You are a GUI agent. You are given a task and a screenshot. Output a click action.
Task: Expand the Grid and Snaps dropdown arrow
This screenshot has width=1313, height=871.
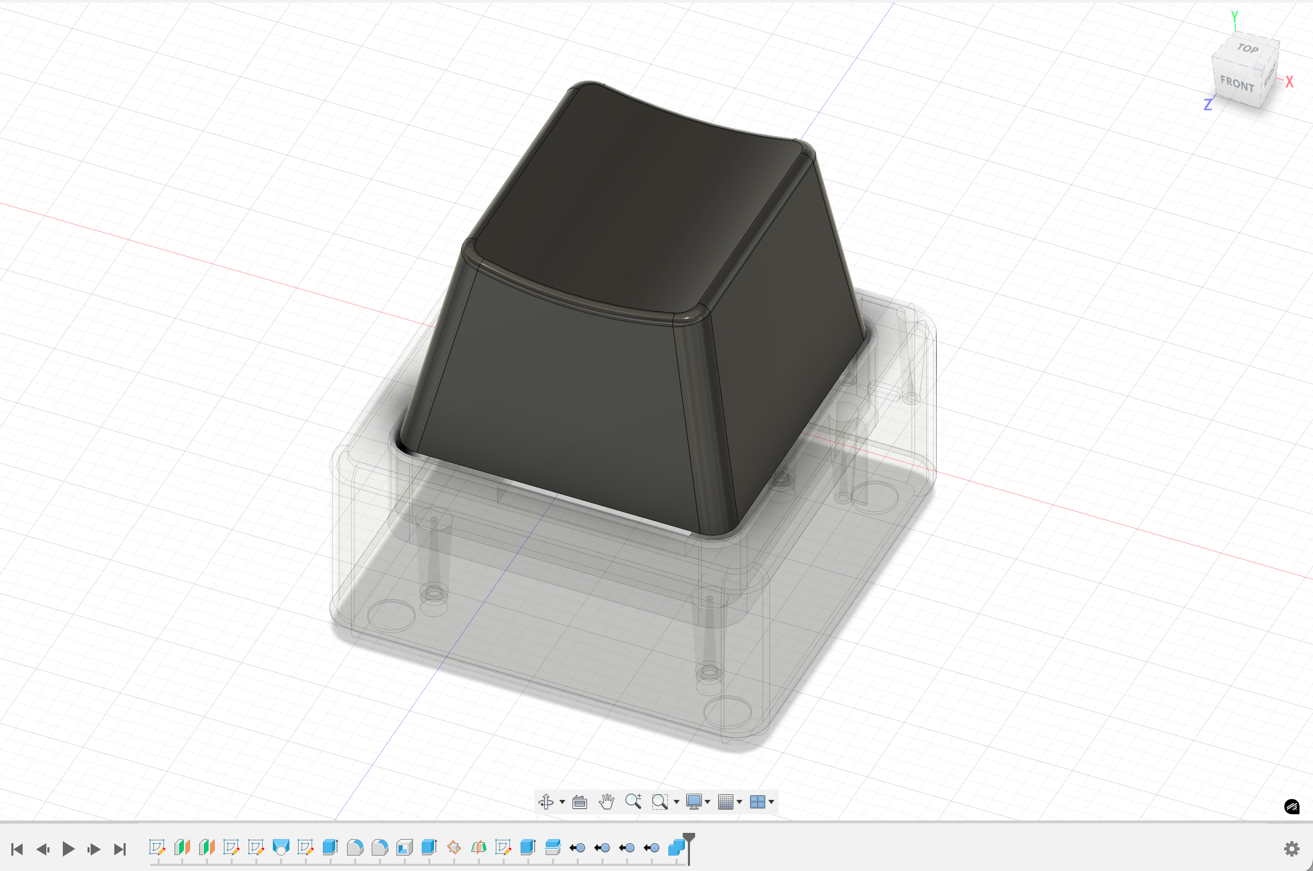coord(739,802)
